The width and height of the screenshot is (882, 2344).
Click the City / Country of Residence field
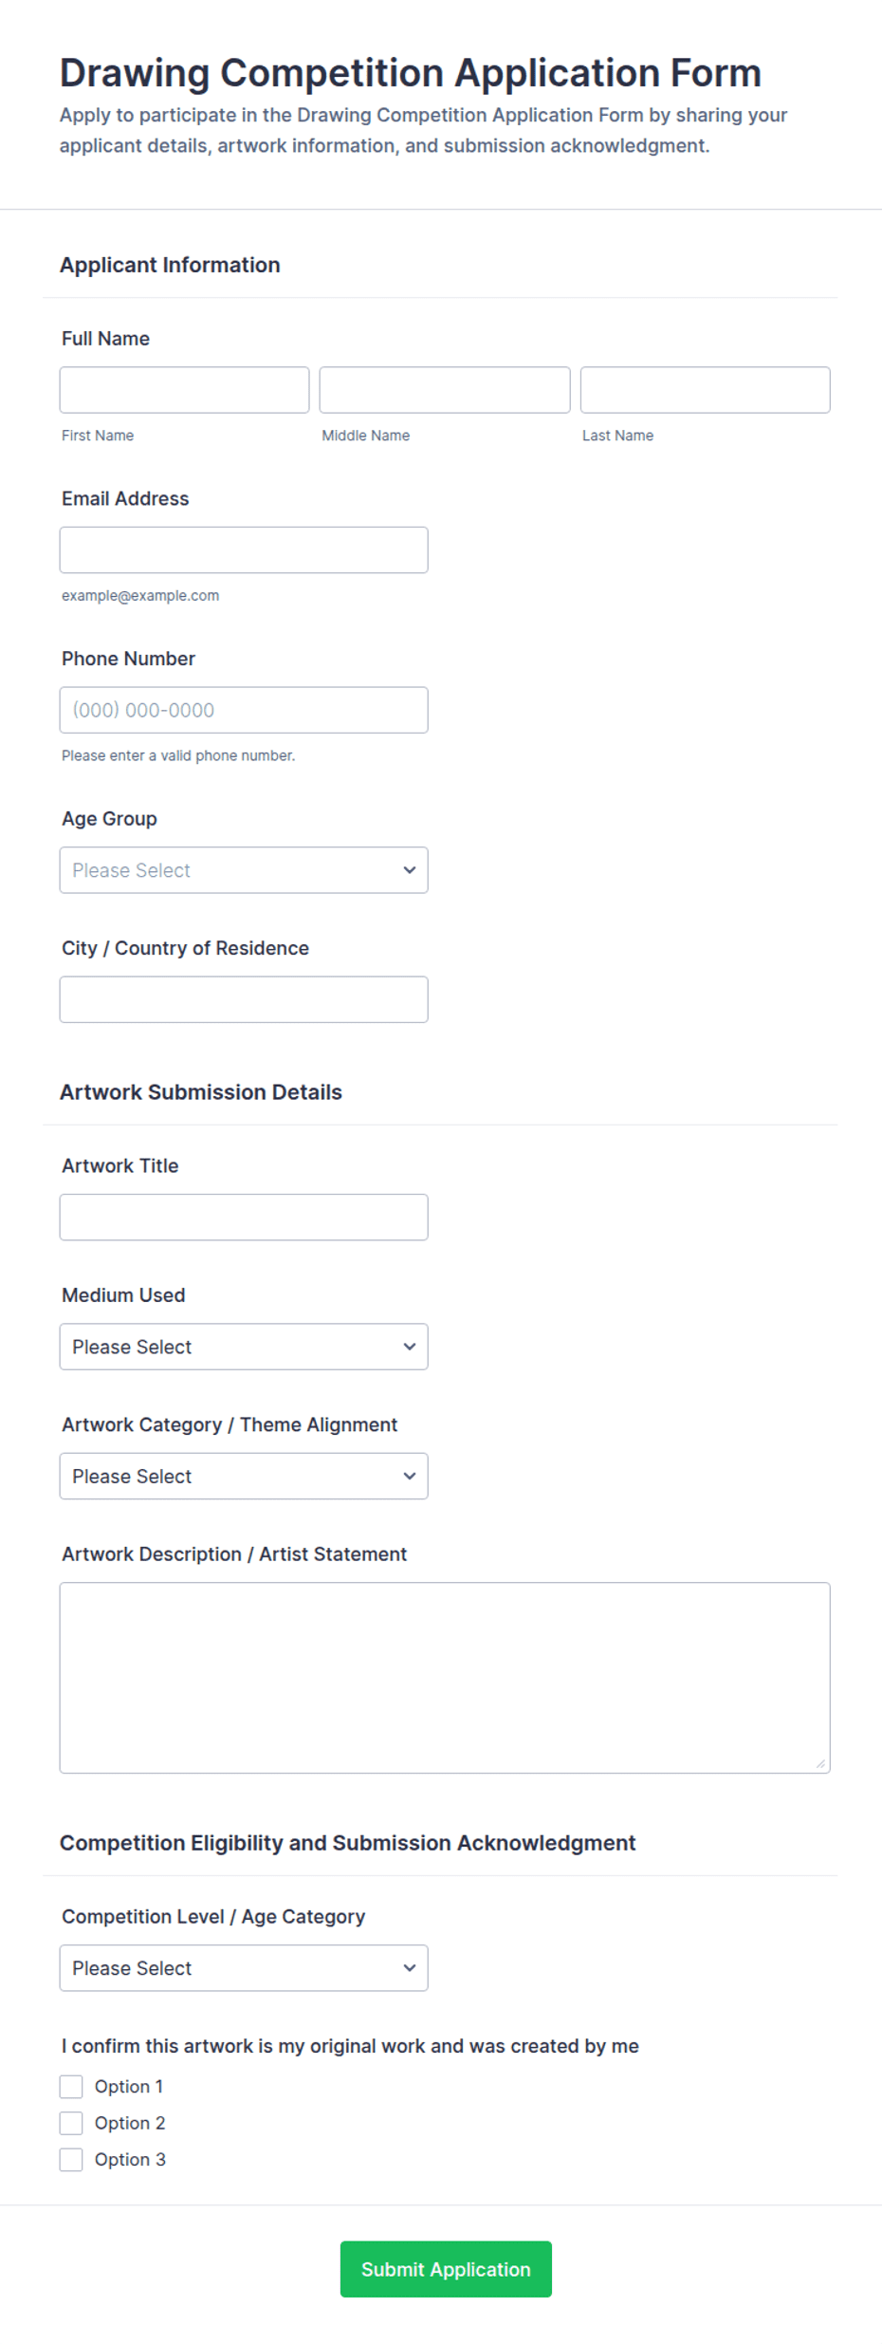pyautogui.click(x=244, y=999)
